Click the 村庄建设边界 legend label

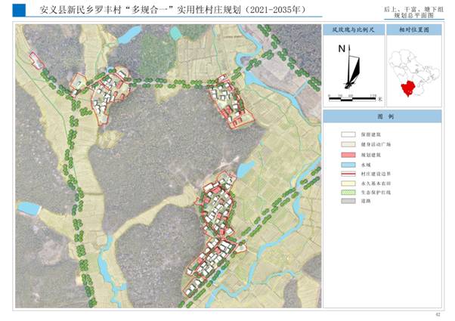coord(376,174)
